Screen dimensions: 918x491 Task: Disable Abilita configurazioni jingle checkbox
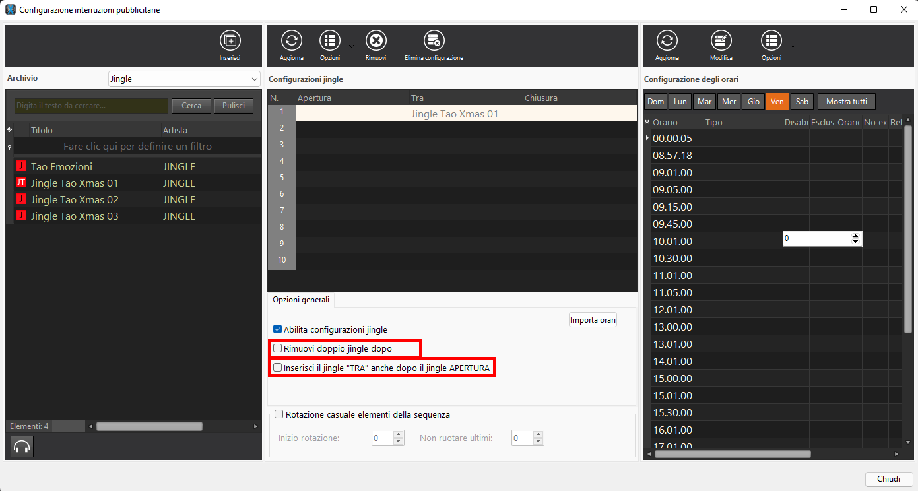[x=278, y=329]
